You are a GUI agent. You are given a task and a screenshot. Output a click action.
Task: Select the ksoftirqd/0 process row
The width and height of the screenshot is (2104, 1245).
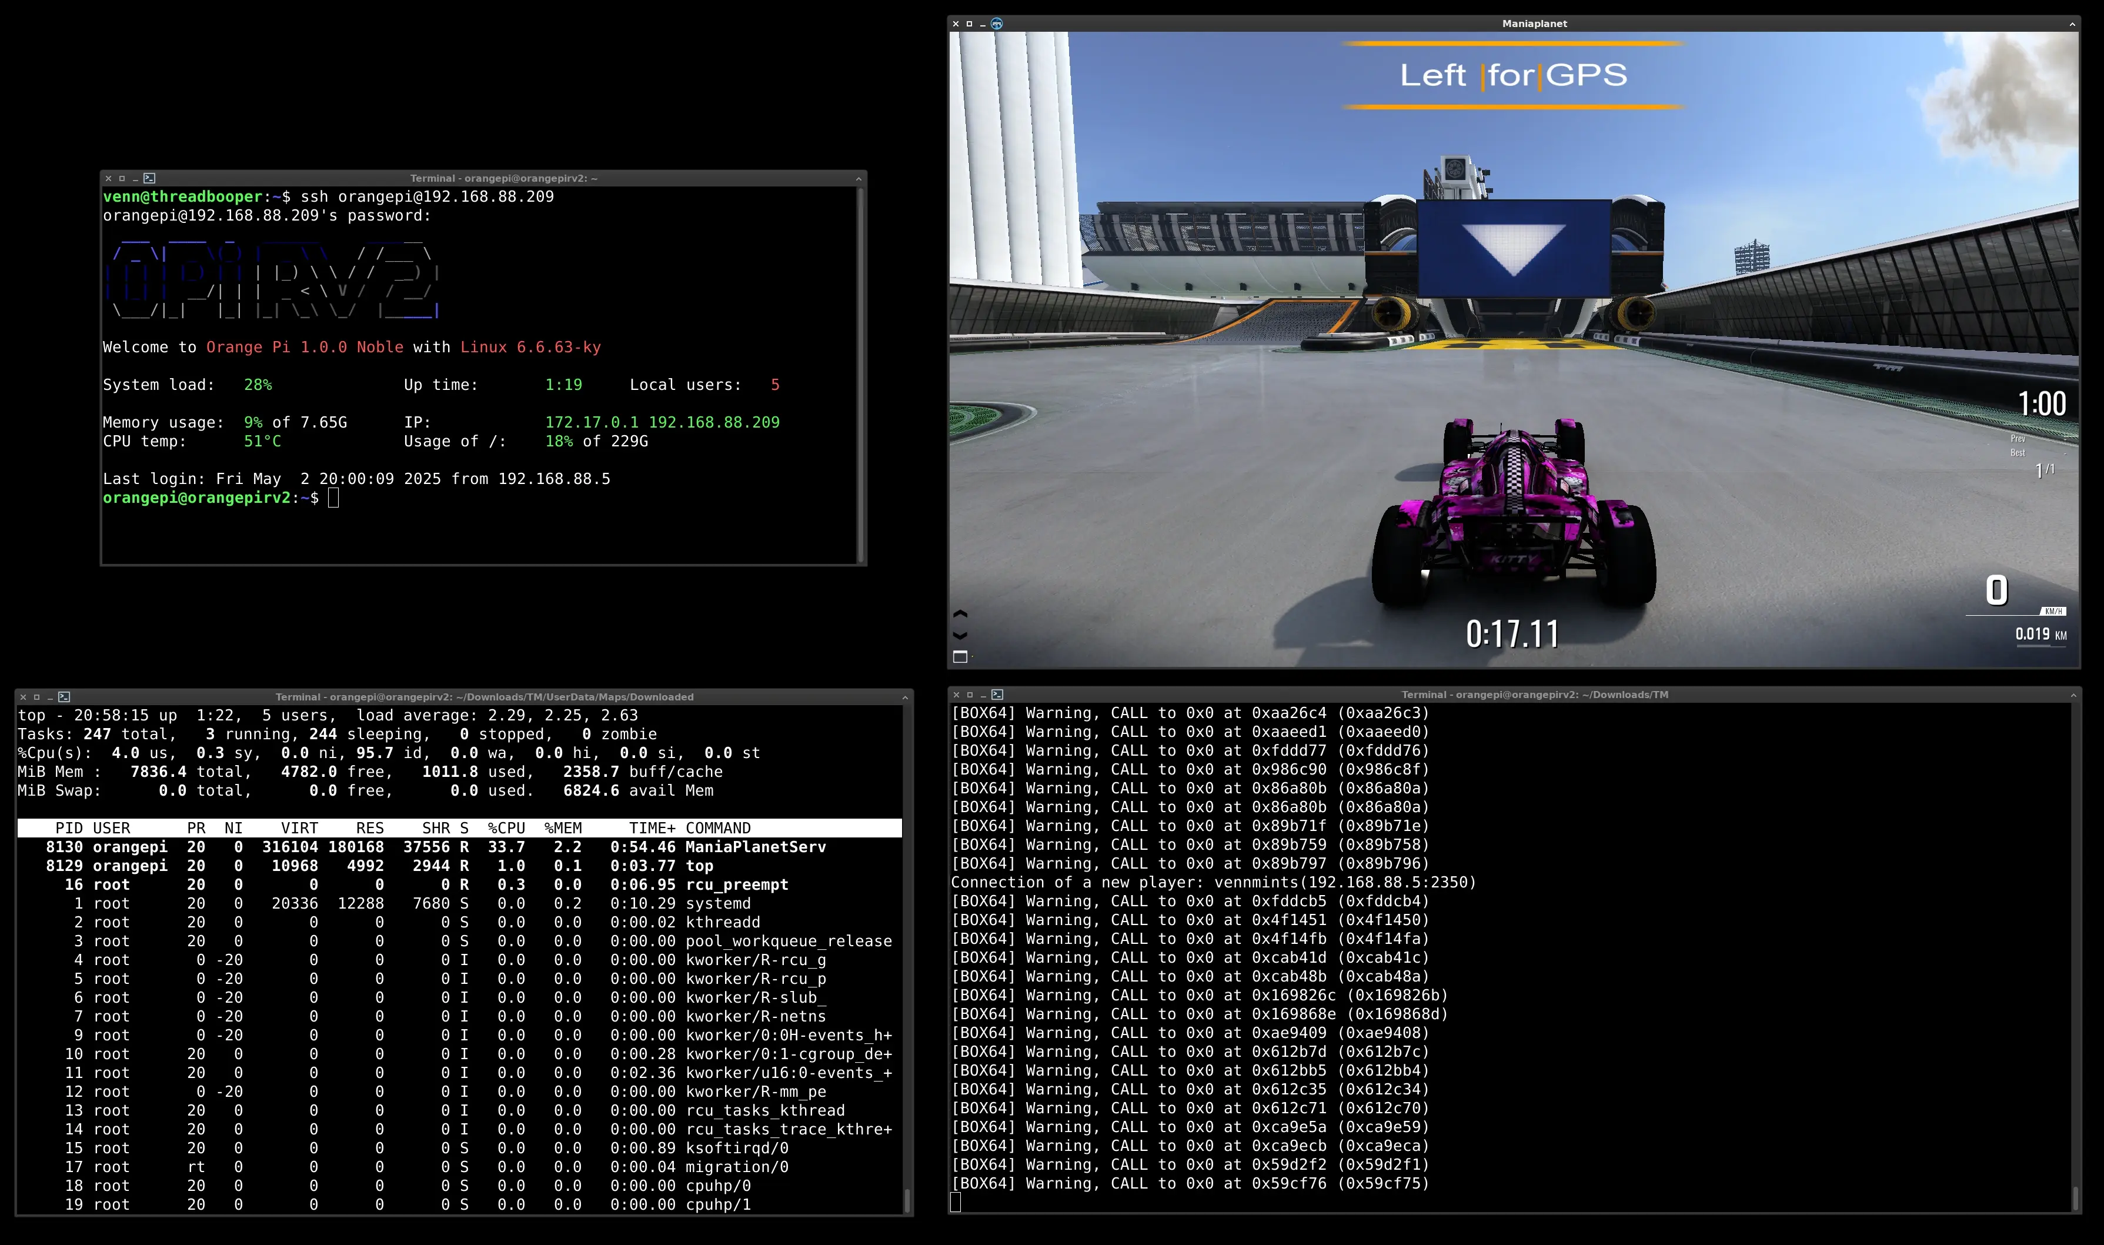point(460,1148)
